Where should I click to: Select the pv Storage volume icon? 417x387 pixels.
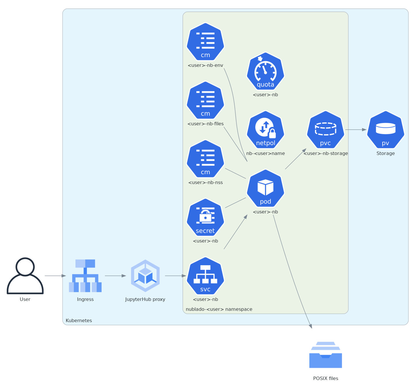385,129
